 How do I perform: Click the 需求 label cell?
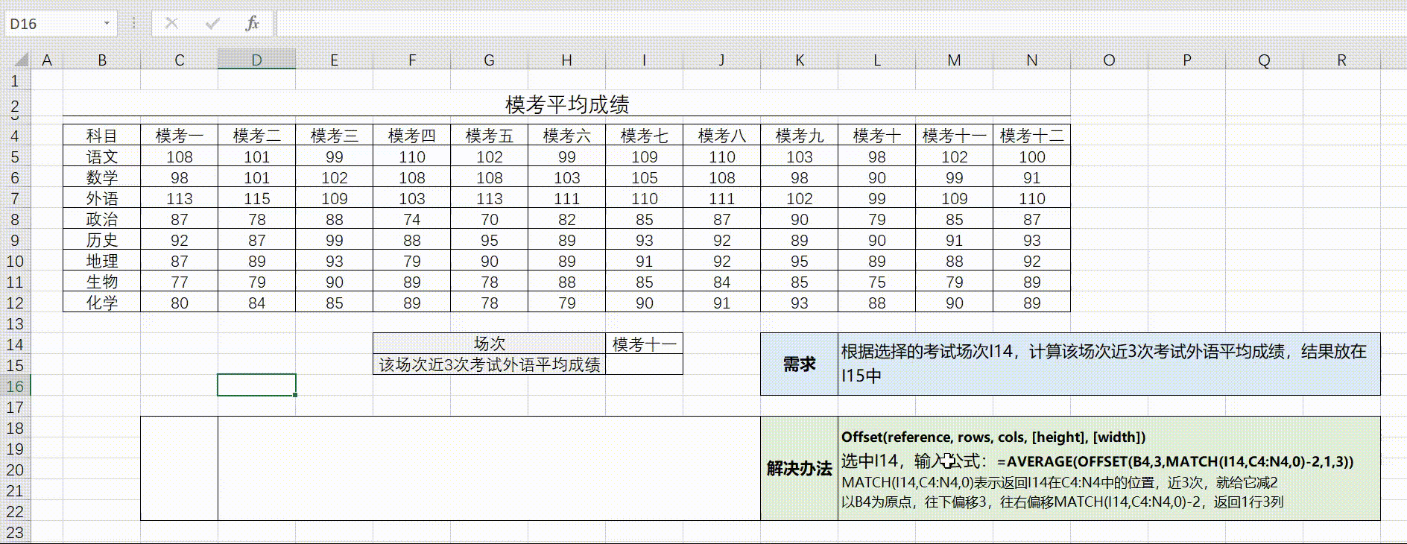[799, 364]
